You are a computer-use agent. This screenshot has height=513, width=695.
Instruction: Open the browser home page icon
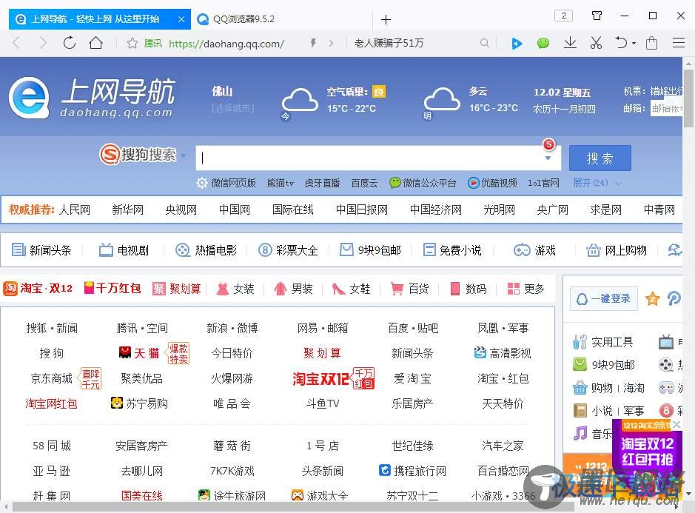[95, 43]
